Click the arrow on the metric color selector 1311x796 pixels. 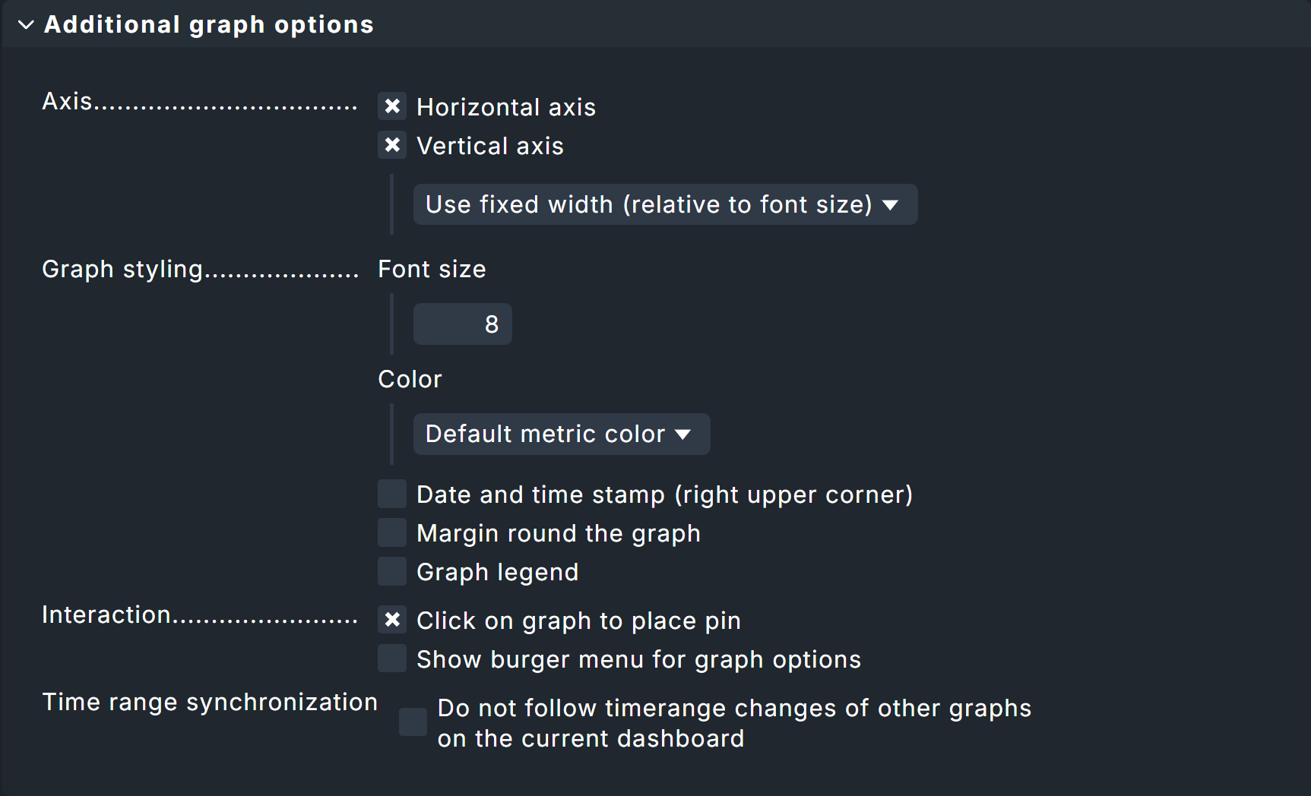[x=685, y=434]
